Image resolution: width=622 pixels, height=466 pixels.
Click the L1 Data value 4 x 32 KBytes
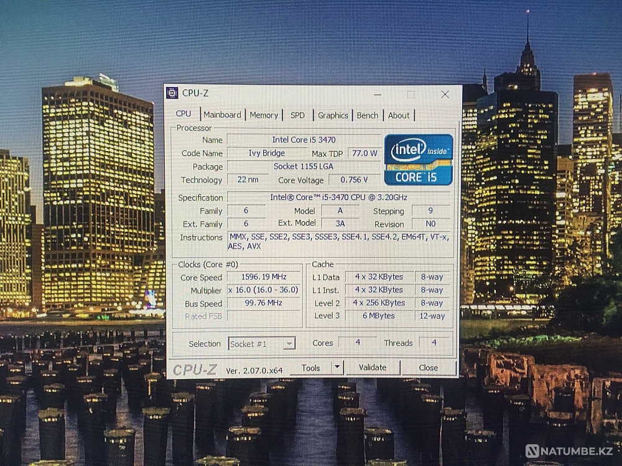(379, 277)
